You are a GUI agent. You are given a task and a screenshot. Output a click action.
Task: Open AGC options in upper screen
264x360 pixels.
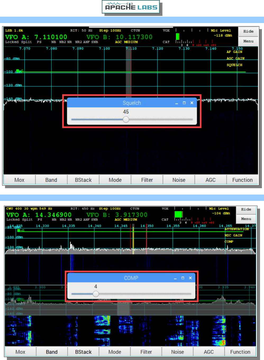coord(211,180)
